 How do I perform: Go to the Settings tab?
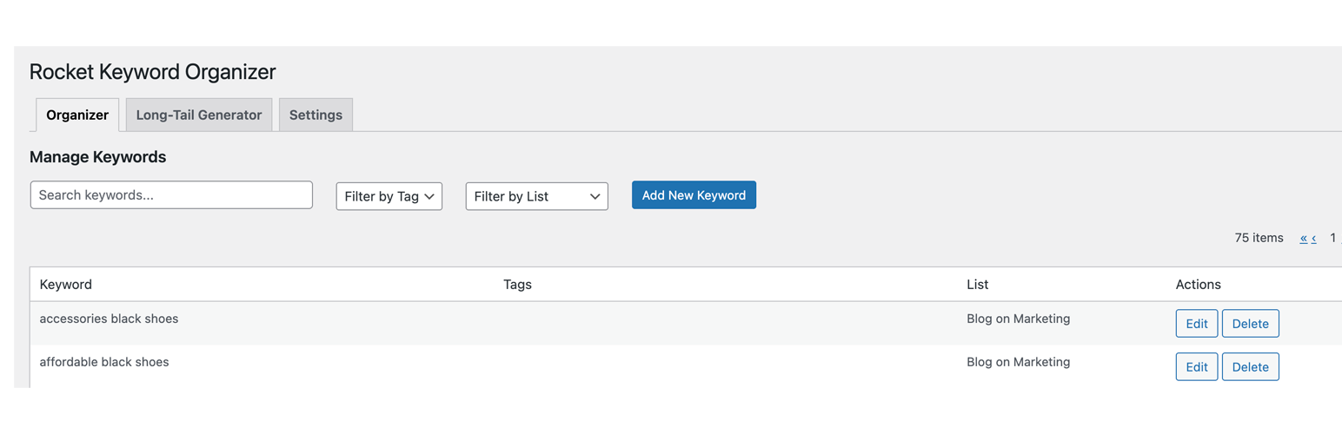(316, 115)
